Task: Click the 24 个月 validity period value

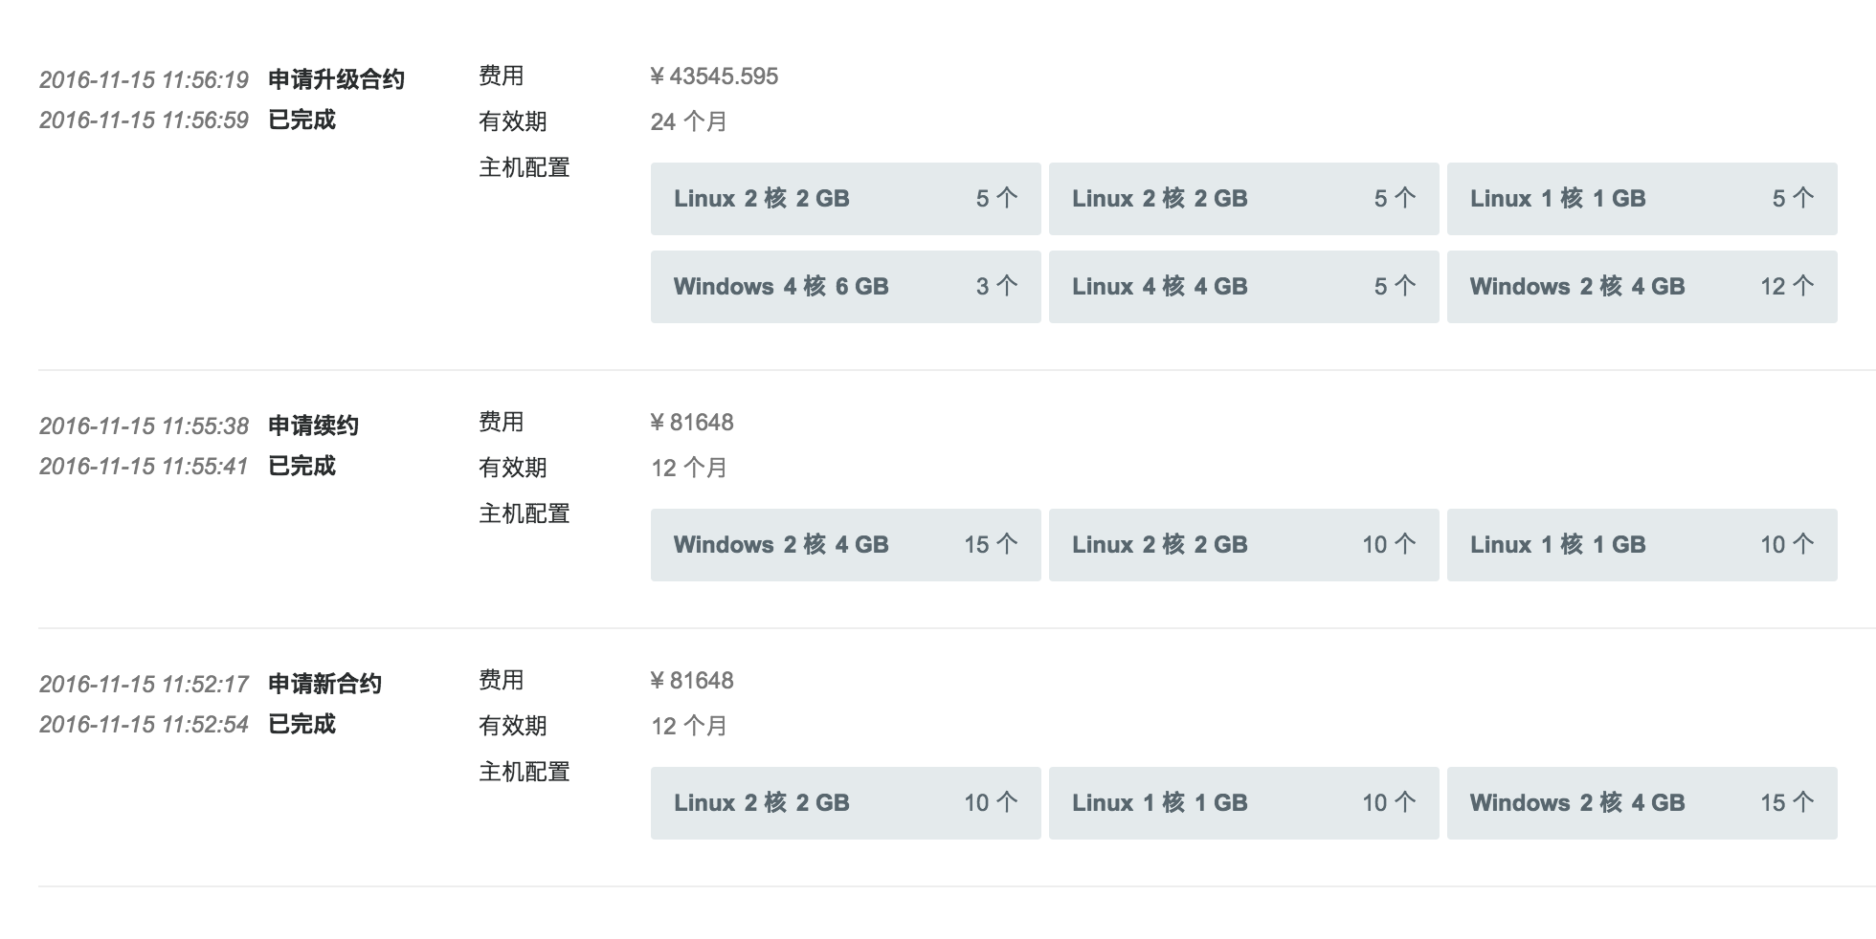Action: [689, 122]
